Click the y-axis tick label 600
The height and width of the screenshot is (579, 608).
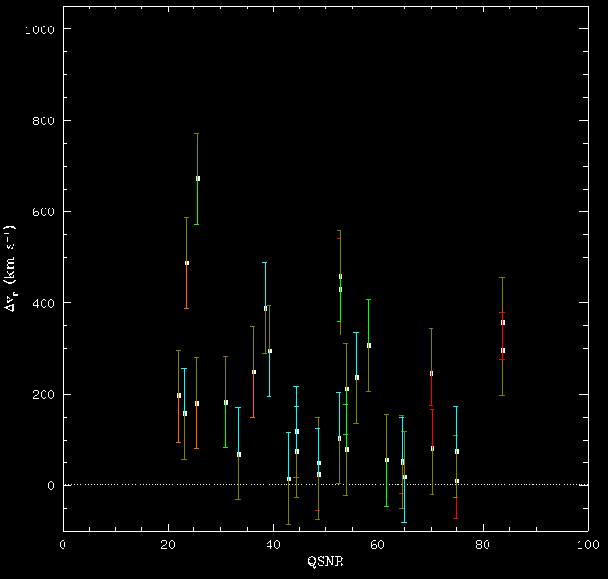[x=44, y=212]
